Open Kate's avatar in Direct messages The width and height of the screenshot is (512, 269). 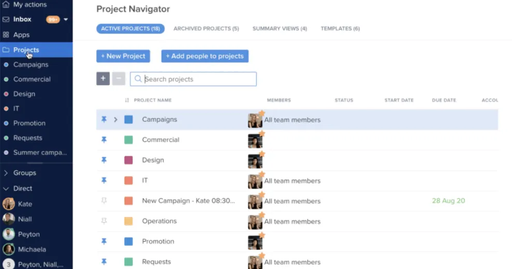tap(8, 204)
